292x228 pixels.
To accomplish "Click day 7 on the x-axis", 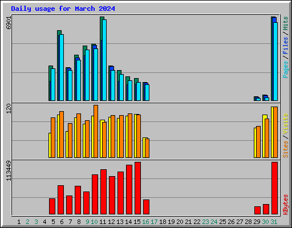I will (70, 222).
